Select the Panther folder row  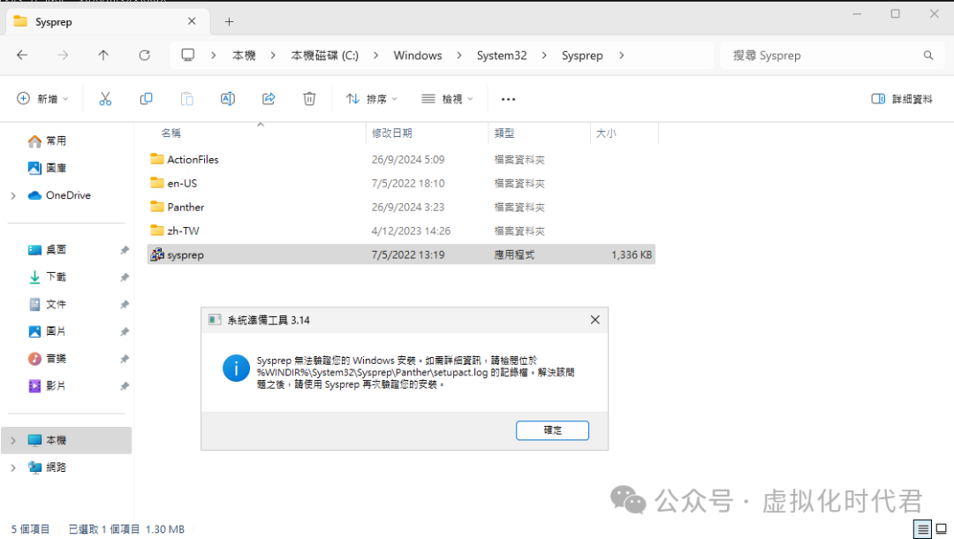pos(401,207)
